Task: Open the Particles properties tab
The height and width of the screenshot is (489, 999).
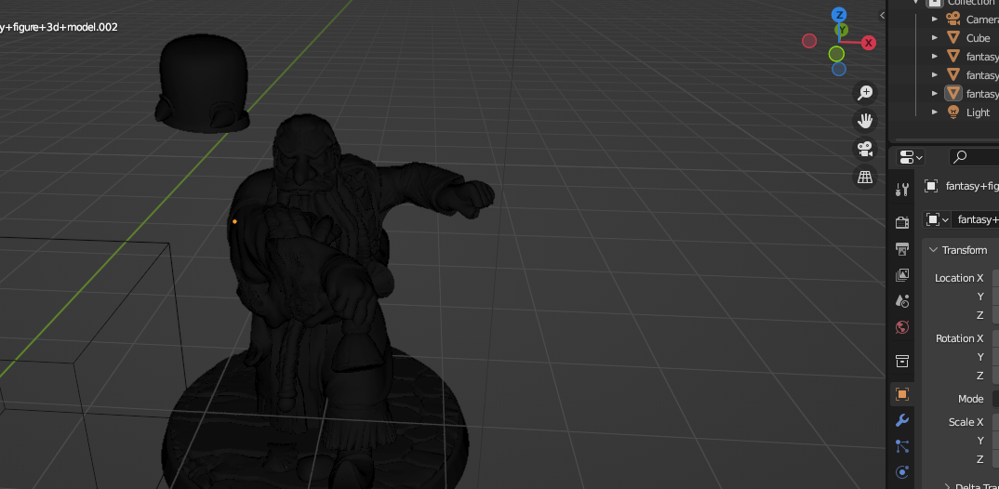Action: click(x=901, y=446)
